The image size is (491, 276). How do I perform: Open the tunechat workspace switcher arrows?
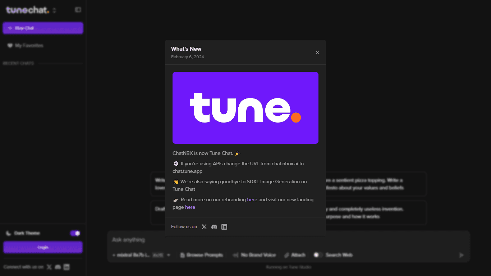(54, 10)
